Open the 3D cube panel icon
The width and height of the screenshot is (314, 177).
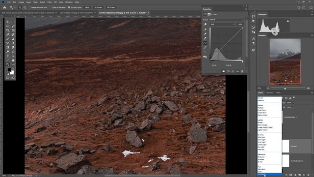pos(253,50)
